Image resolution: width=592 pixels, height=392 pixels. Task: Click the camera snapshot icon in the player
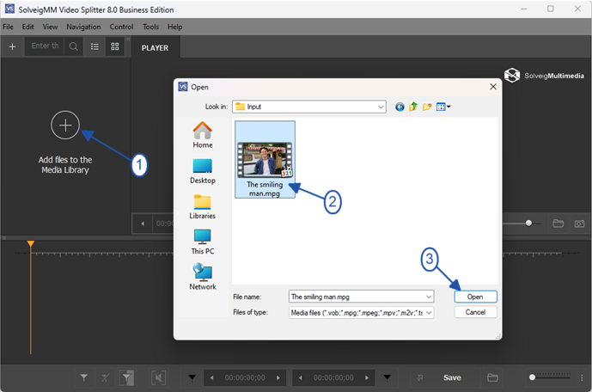[x=579, y=224]
